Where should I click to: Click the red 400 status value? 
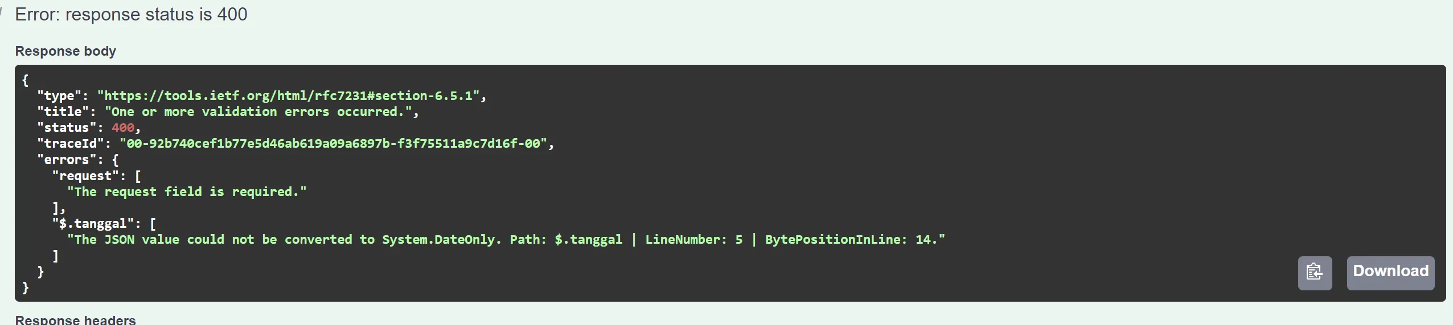(123, 128)
